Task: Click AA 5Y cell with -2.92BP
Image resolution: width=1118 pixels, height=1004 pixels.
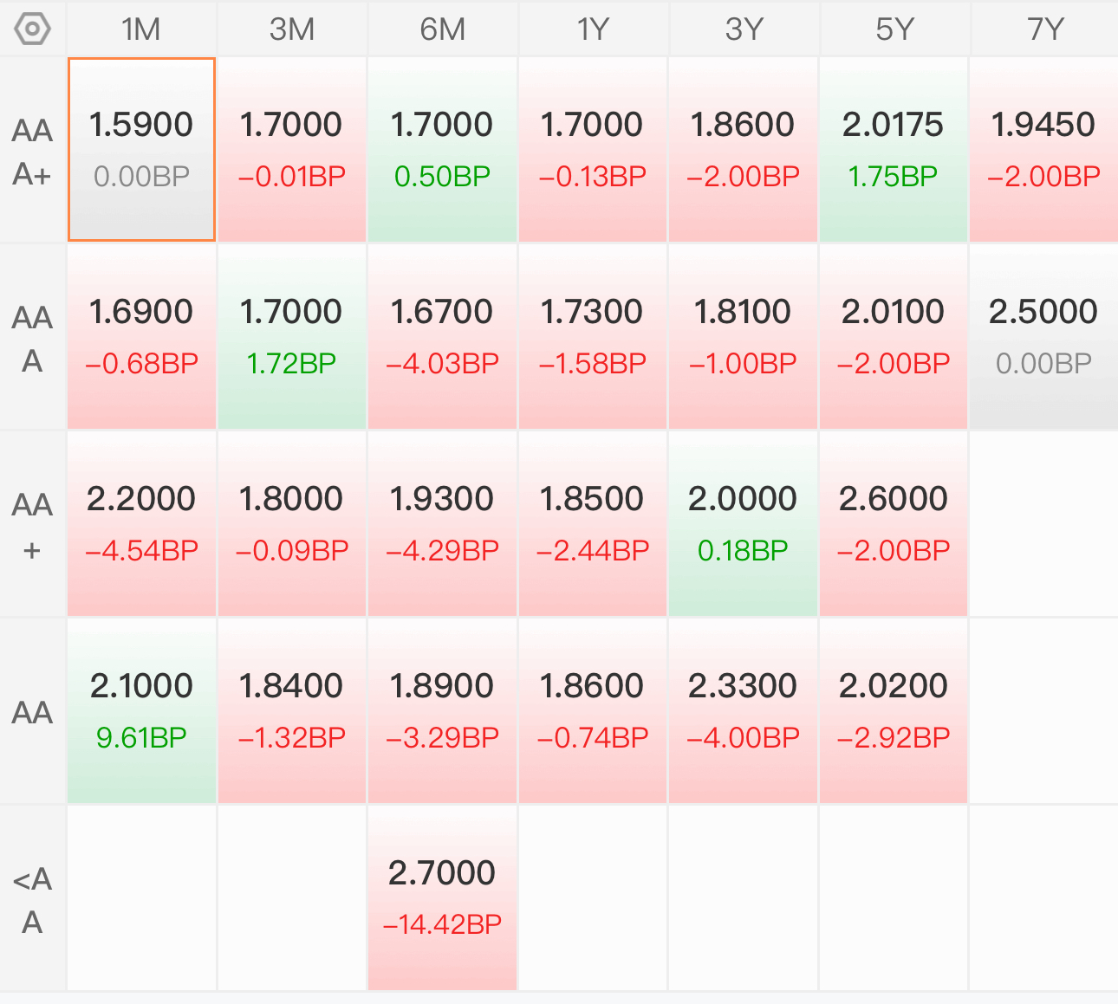Action: coord(894,711)
